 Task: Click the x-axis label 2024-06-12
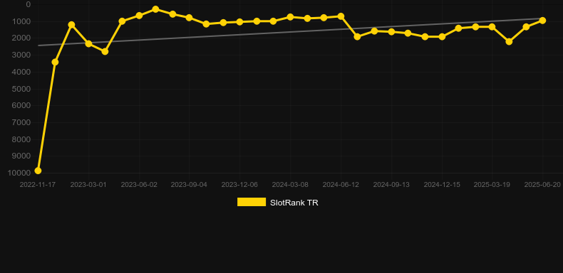(x=341, y=185)
